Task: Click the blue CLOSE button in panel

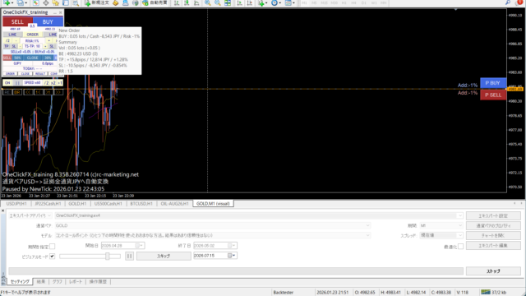Action: (x=33, y=58)
